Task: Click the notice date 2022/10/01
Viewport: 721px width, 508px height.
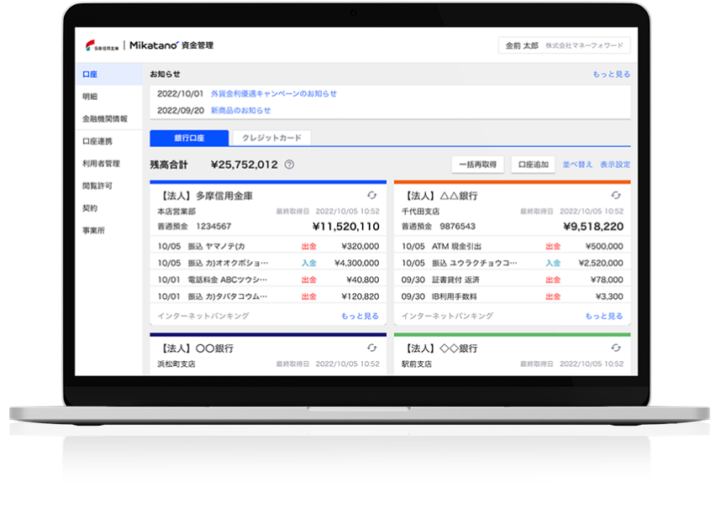Action: point(180,94)
